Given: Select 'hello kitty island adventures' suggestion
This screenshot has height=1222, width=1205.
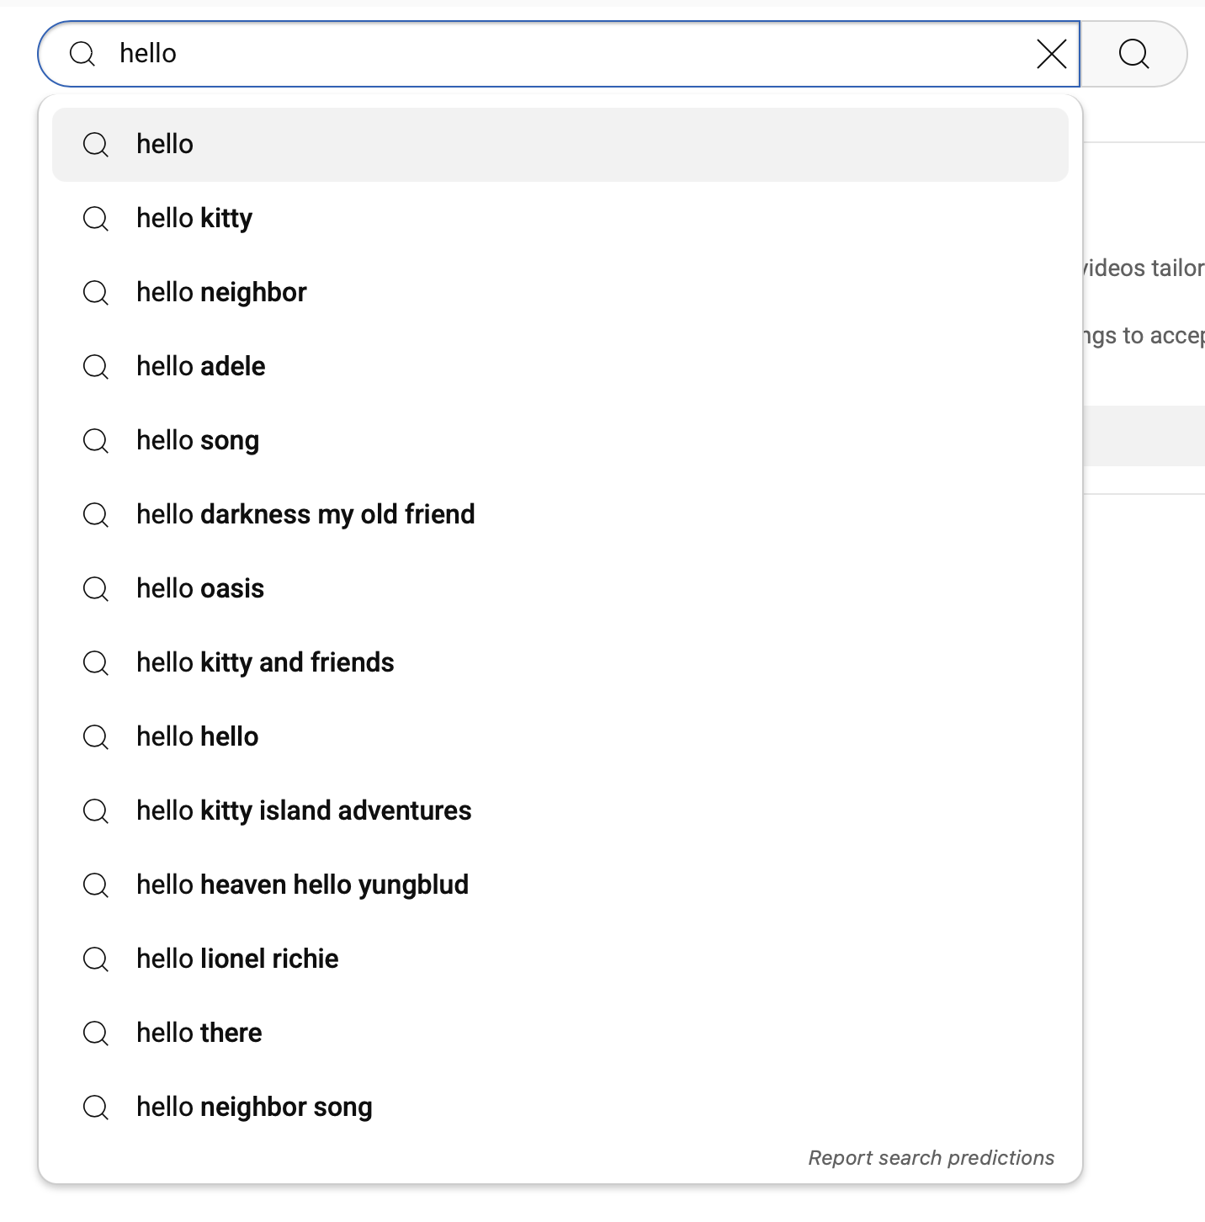Looking at the screenshot, I should 304,811.
